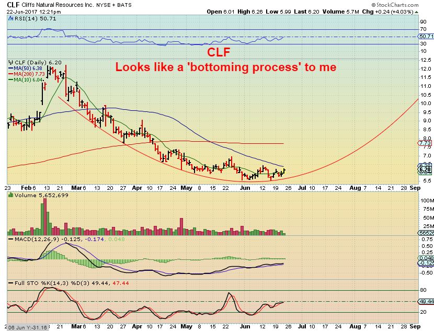Click the Last 6.20 value in header
This screenshot has width=434, height=331.
click(x=306, y=12)
